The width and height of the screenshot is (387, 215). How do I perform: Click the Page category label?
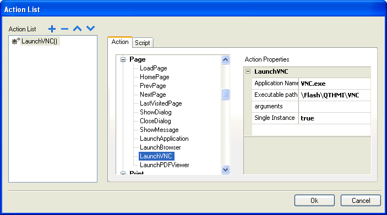(138, 59)
